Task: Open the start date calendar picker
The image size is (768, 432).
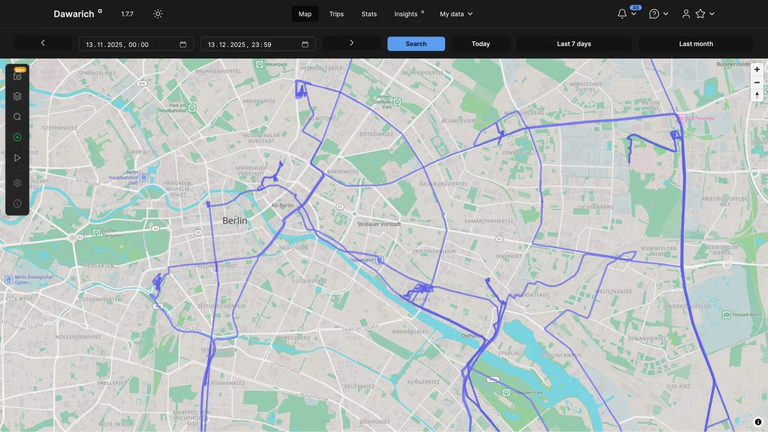Action: (183, 44)
